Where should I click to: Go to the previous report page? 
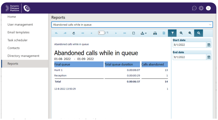pos(91,33)
